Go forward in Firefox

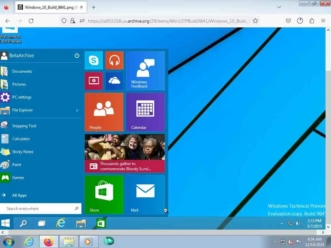click(19, 21)
